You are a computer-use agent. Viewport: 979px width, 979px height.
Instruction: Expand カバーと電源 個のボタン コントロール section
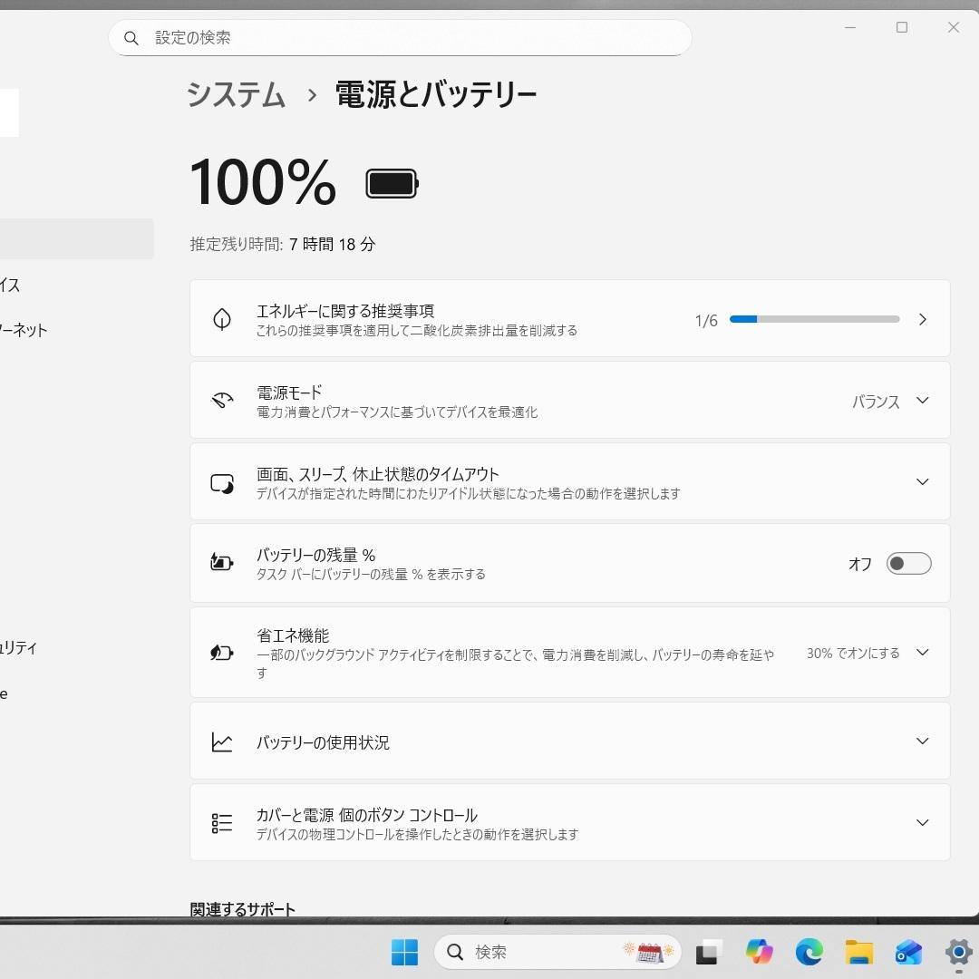coord(922,822)
